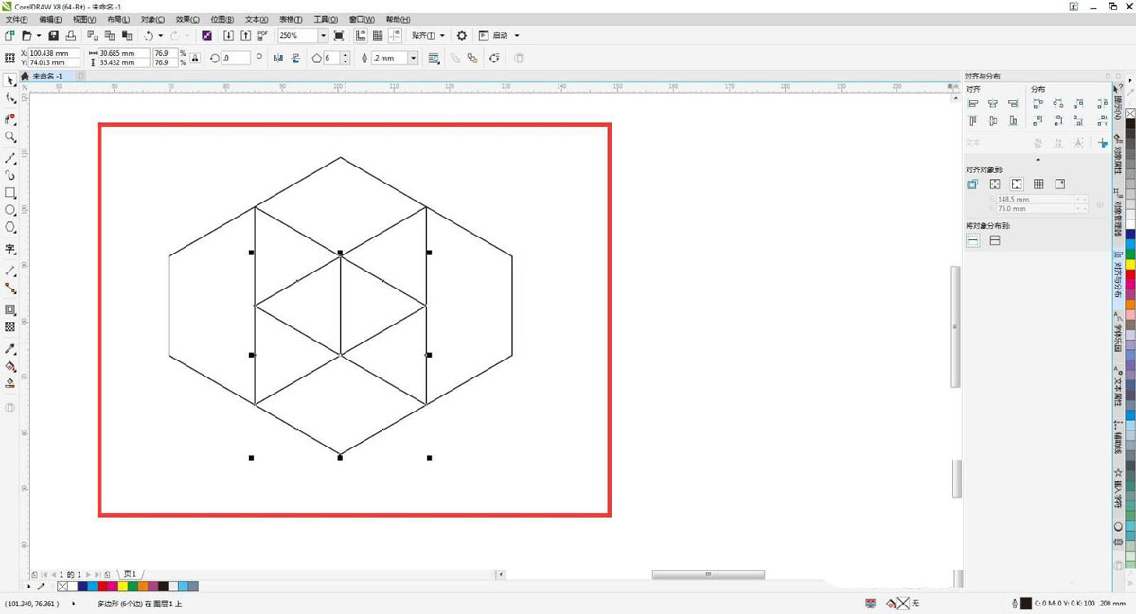Click the 启动 launcher button
The width and height of the screenshot is (1136, 614).
click(499, 36)
